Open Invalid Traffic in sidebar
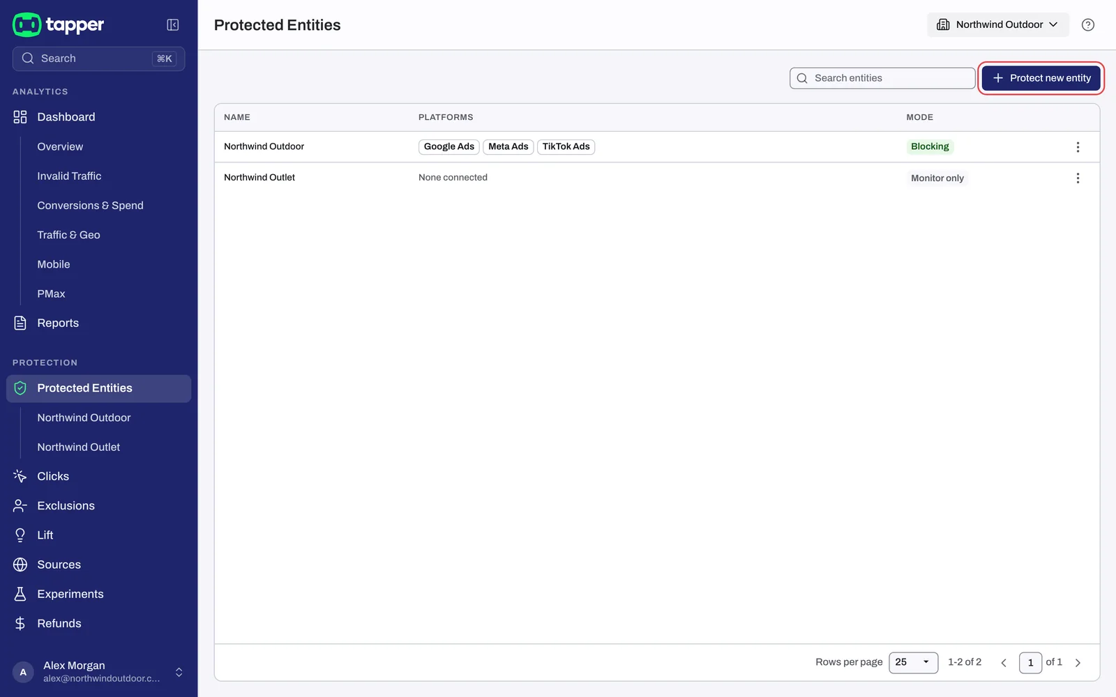The image size is (1116, 697). 69,176
